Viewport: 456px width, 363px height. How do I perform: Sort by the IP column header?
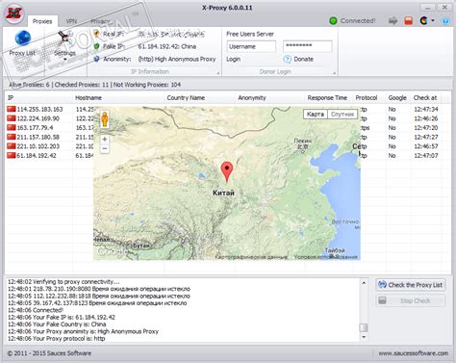[38, 98]
